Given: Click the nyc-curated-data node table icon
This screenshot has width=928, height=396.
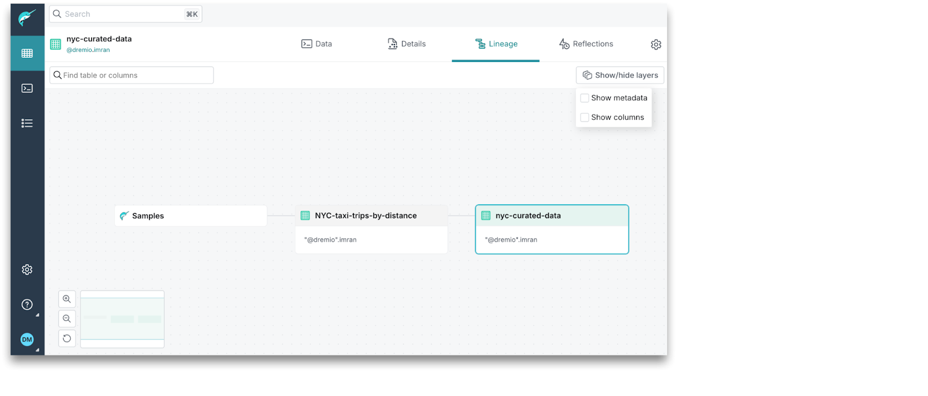Looking at the screenshot, I should (486, 215).
